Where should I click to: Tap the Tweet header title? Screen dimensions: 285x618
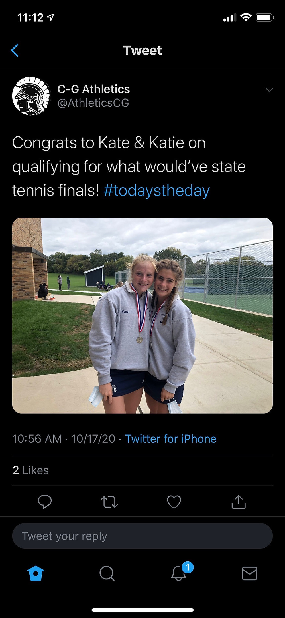click(142, 50)
